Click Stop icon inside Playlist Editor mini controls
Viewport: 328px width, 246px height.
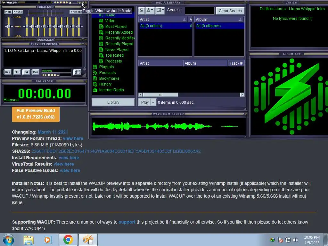tap(52, 75)
